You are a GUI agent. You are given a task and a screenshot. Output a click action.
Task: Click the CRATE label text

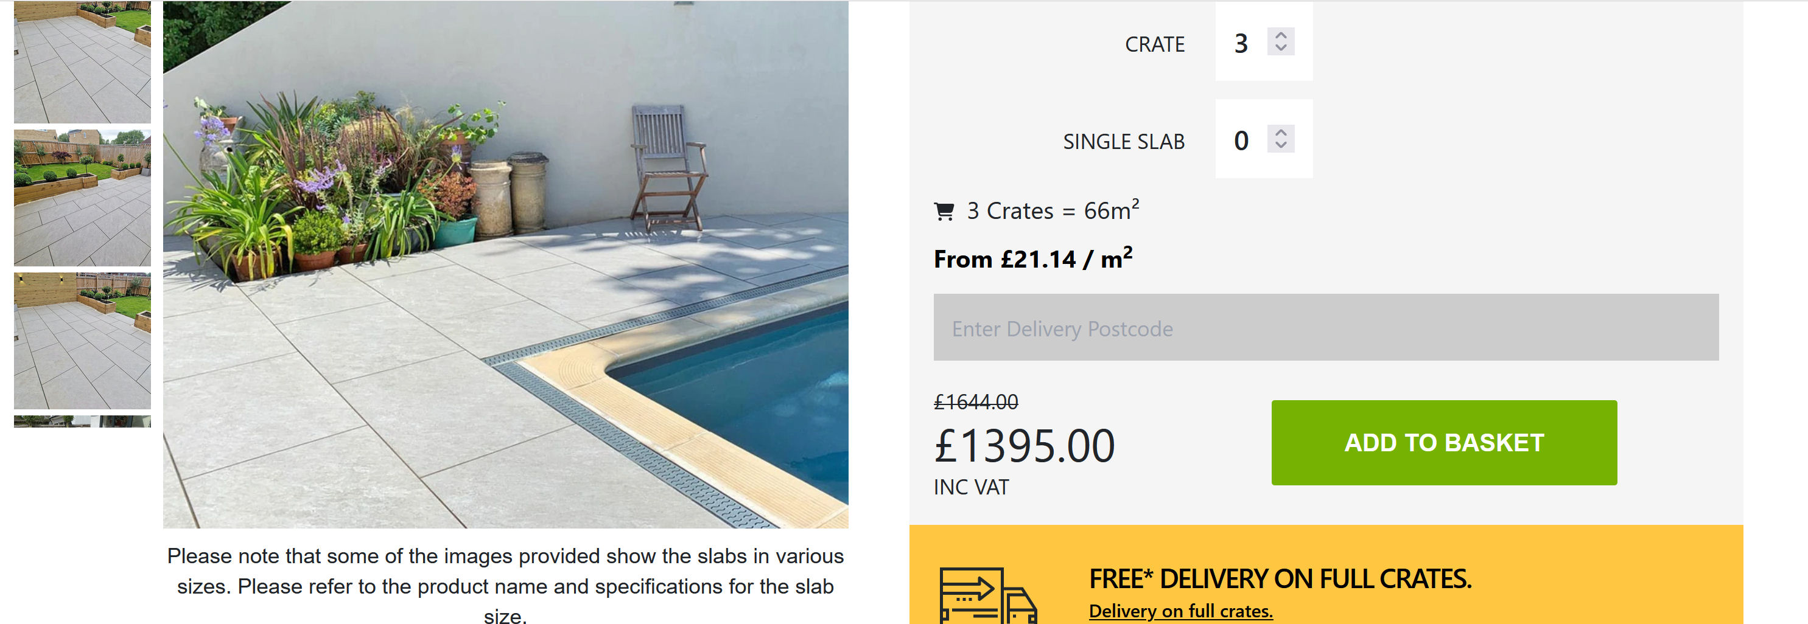1155,44
